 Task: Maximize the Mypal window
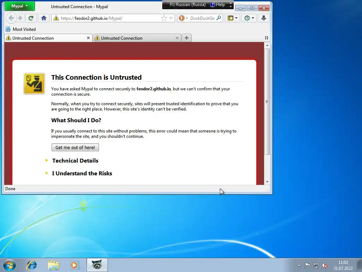[x=252, y=8]
